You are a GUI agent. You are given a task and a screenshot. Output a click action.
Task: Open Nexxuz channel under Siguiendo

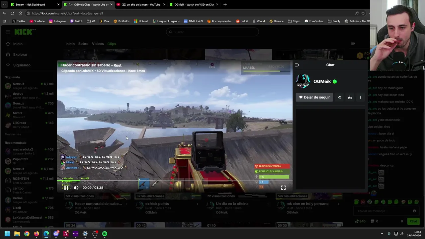(29, 86)
